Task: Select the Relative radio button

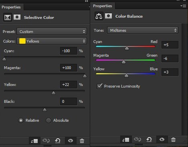Action: click(x=21, y=120)
